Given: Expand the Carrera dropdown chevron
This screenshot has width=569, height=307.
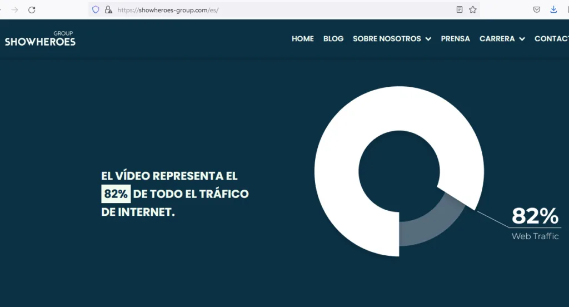Looking at the screenshot, I should [522, 39].
